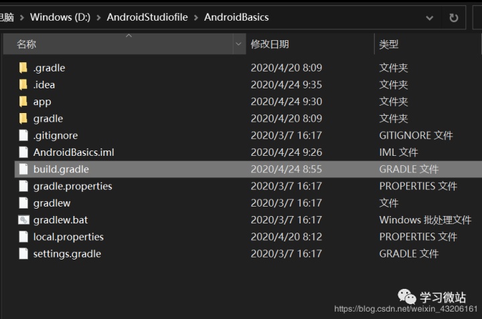
Task: Click AndroidBasics breadcrumb segment
Action: [236, 17]
